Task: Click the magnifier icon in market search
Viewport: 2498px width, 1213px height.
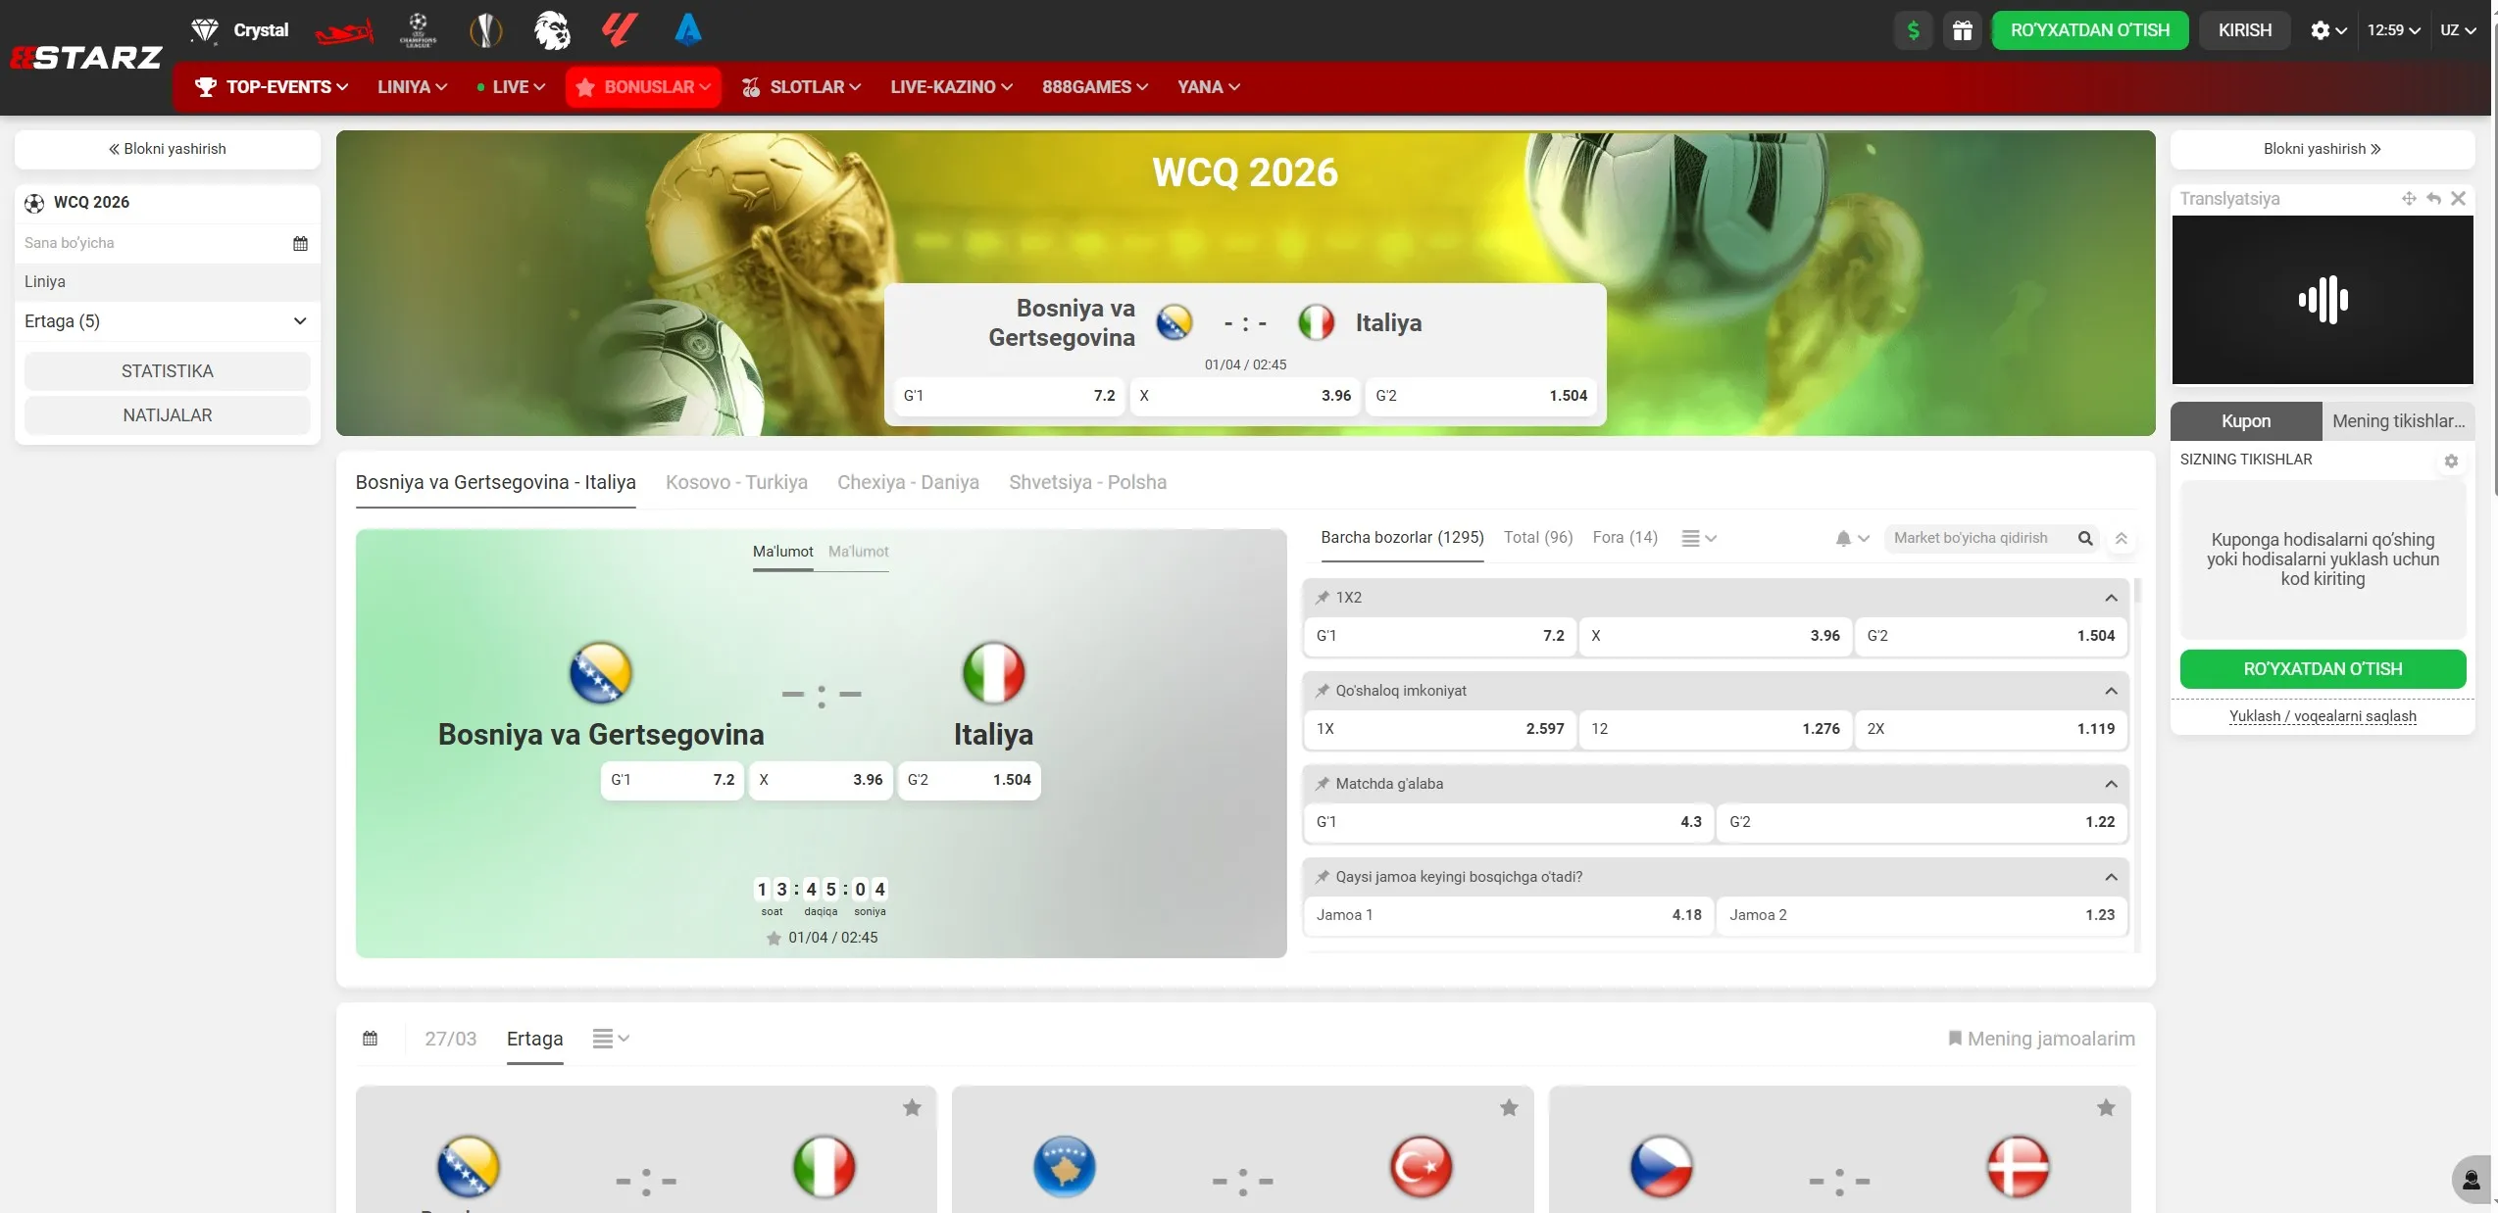Action: pyautogui.click(x=2085, y=538)
